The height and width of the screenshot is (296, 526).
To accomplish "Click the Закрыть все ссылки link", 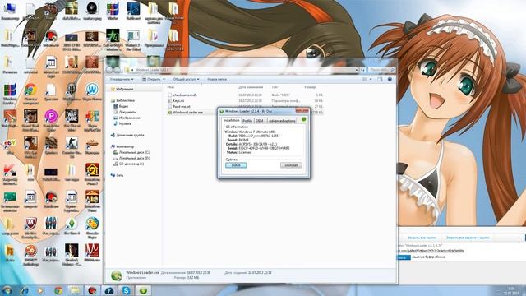I will click(422, 238).
